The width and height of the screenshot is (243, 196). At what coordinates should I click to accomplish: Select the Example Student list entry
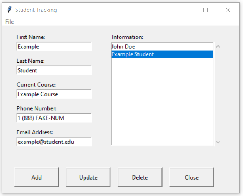[x=162, y=54]
